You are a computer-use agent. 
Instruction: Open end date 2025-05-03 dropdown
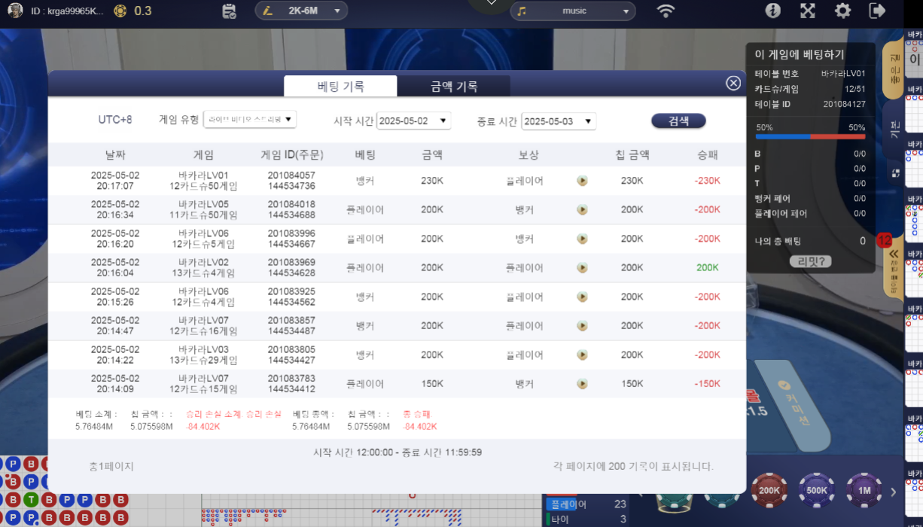coord(559,121)
